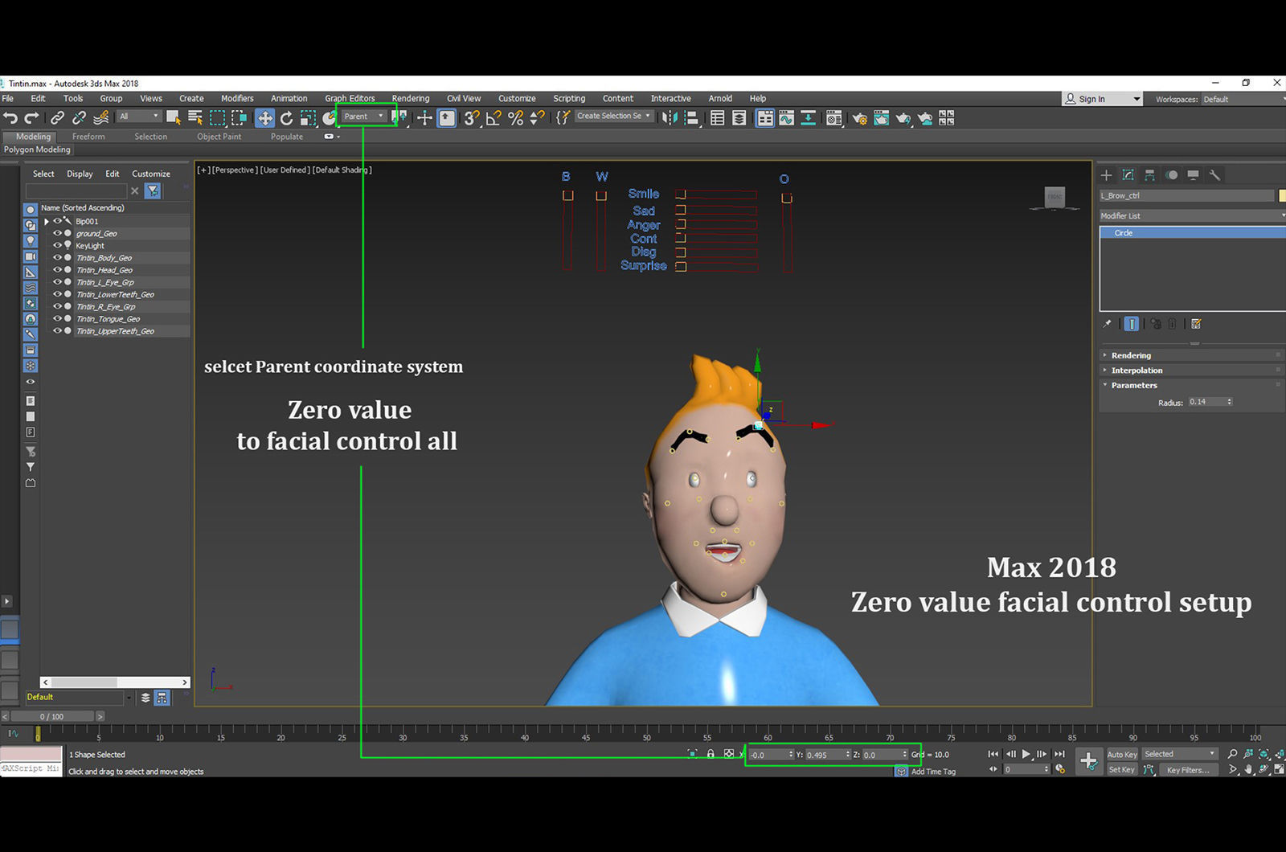Click the 0 / 100 time slider

point(52,716)
